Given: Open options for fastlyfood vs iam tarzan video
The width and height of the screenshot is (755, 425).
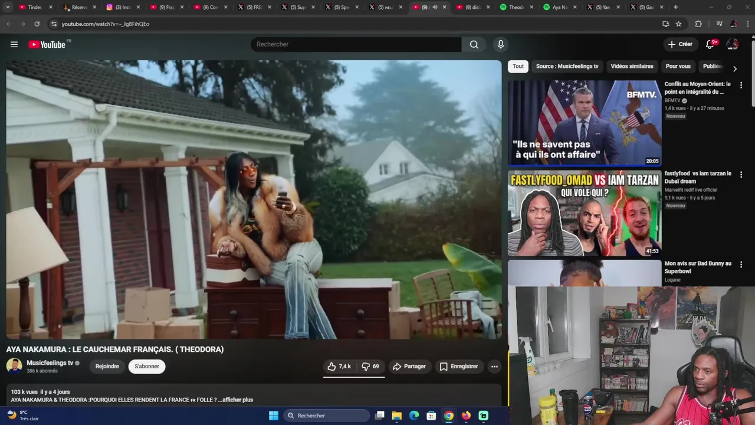Looking at the screenshot, I should (x=741, y=175).
